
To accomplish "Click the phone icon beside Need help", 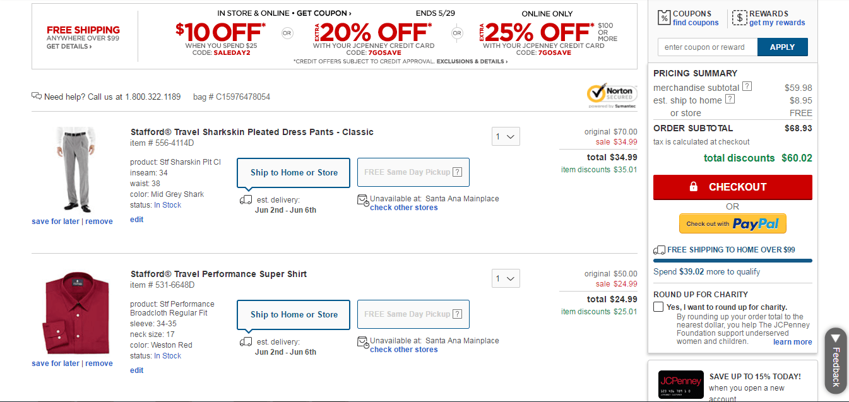I will tap(36, 97).
